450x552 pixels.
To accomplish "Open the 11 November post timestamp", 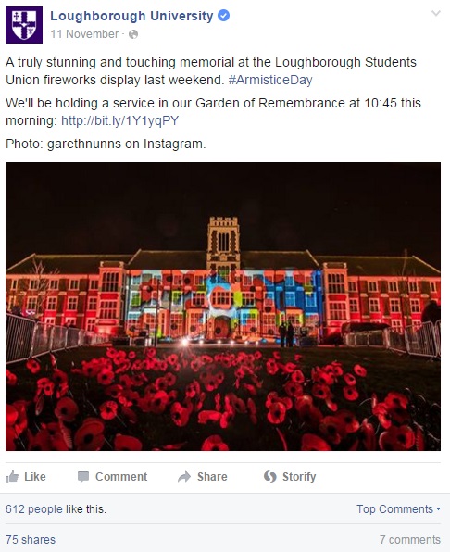I will [x=84, y=34].
